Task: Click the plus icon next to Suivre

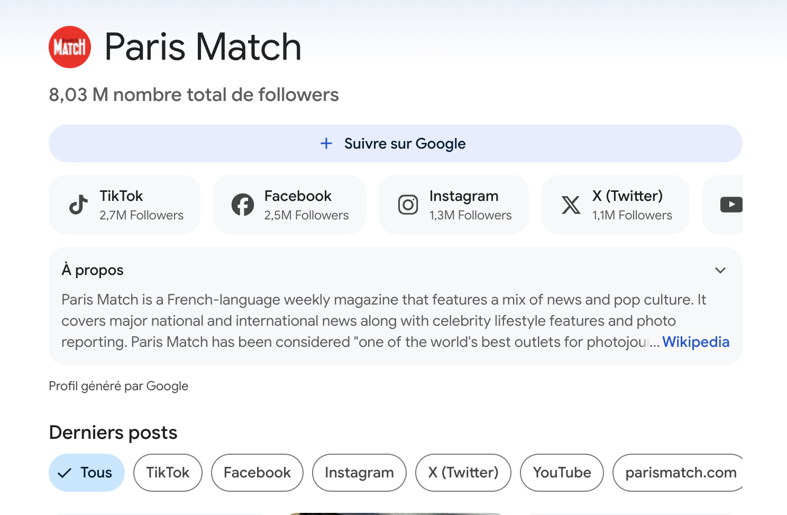Action: click(326, 143)
